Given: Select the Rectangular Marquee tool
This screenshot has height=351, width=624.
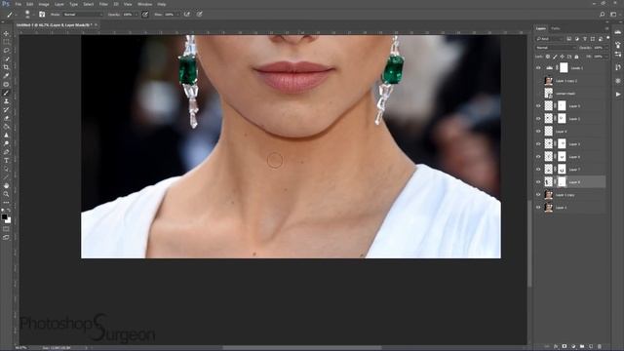Looking at the screenshot, I should click(x=6, y=42).
